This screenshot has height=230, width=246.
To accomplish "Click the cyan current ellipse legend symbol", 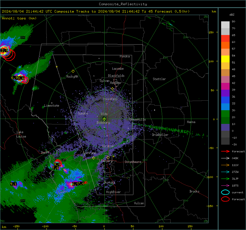I will tap(225, 192).
